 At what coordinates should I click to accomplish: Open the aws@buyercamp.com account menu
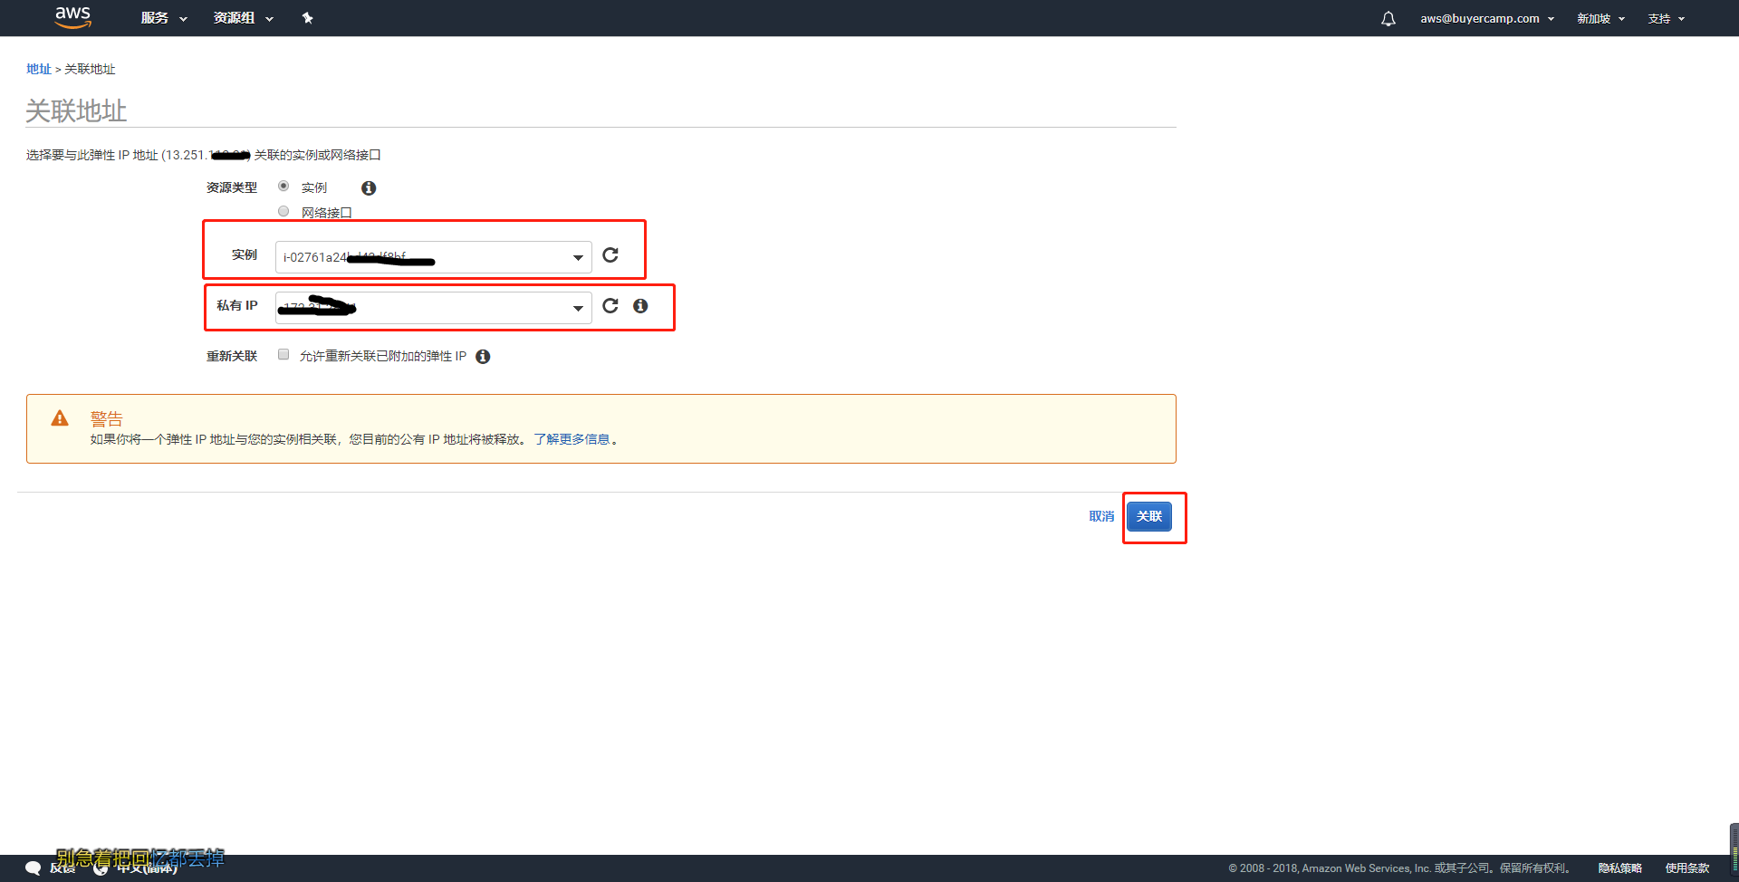pos(1486,18)
